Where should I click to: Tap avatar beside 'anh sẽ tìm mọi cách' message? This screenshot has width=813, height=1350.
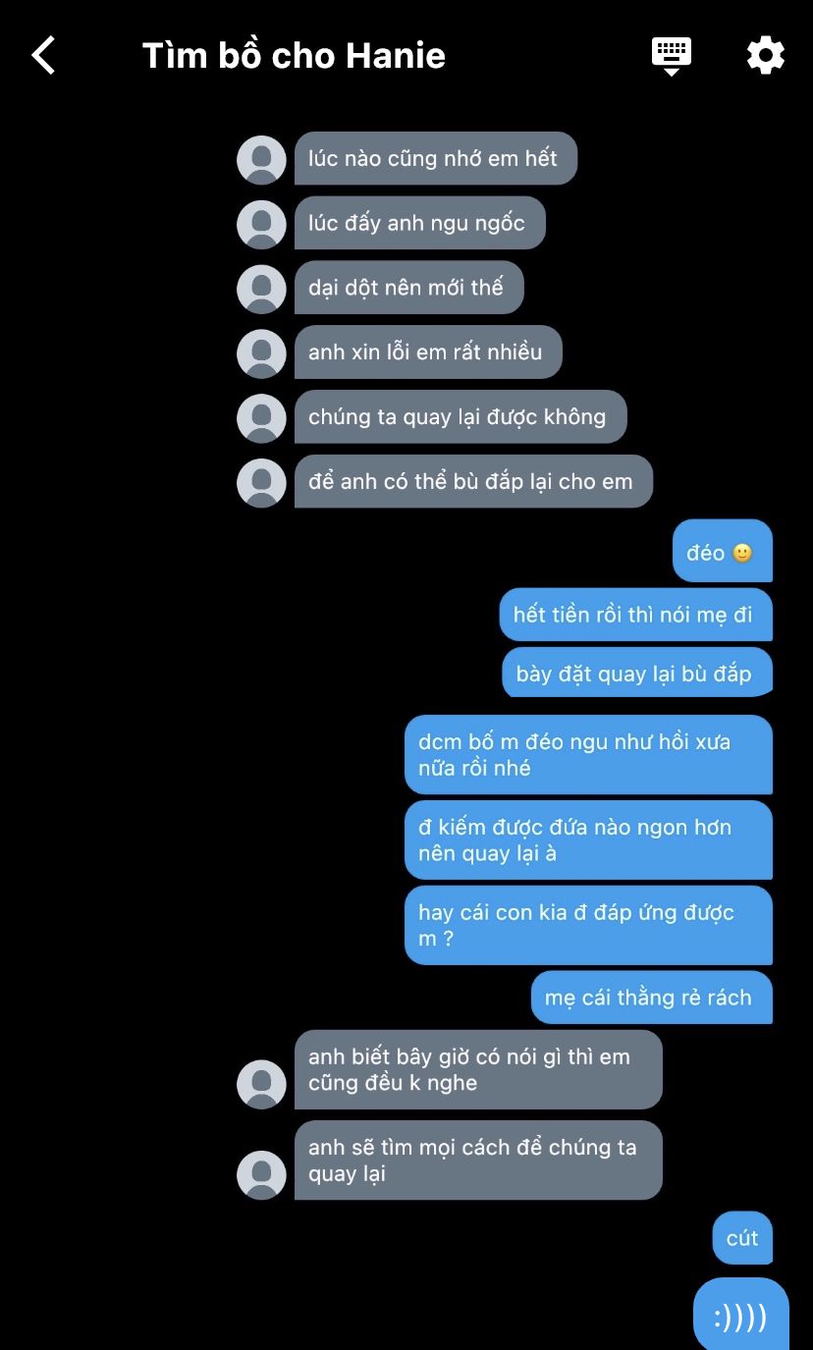tap(261, 1174)
